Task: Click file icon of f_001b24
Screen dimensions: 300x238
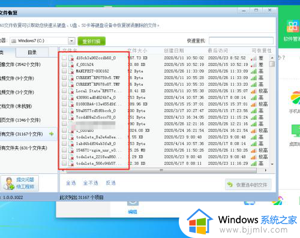Action: (71, 65)
